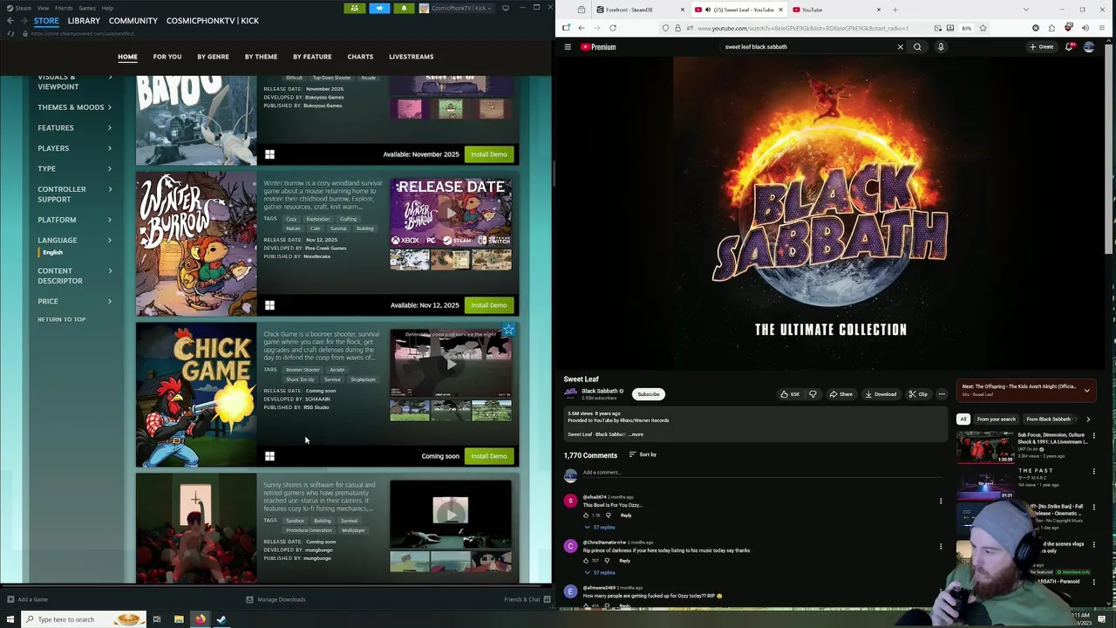Viewport: 1116px width, 628px height.
Task: Click wishlist corner icon on Chick Game trailer
Action: pyautogui.click(x=508, y=331)
